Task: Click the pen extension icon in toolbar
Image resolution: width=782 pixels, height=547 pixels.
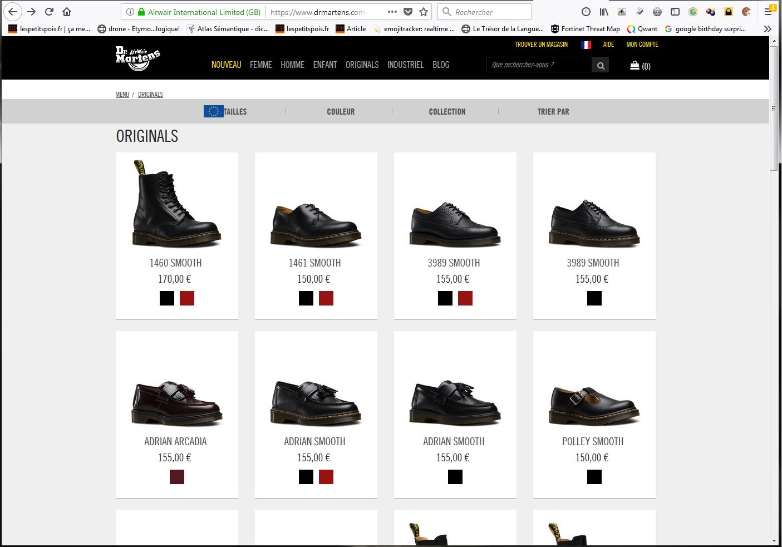Action: point(640,12)
